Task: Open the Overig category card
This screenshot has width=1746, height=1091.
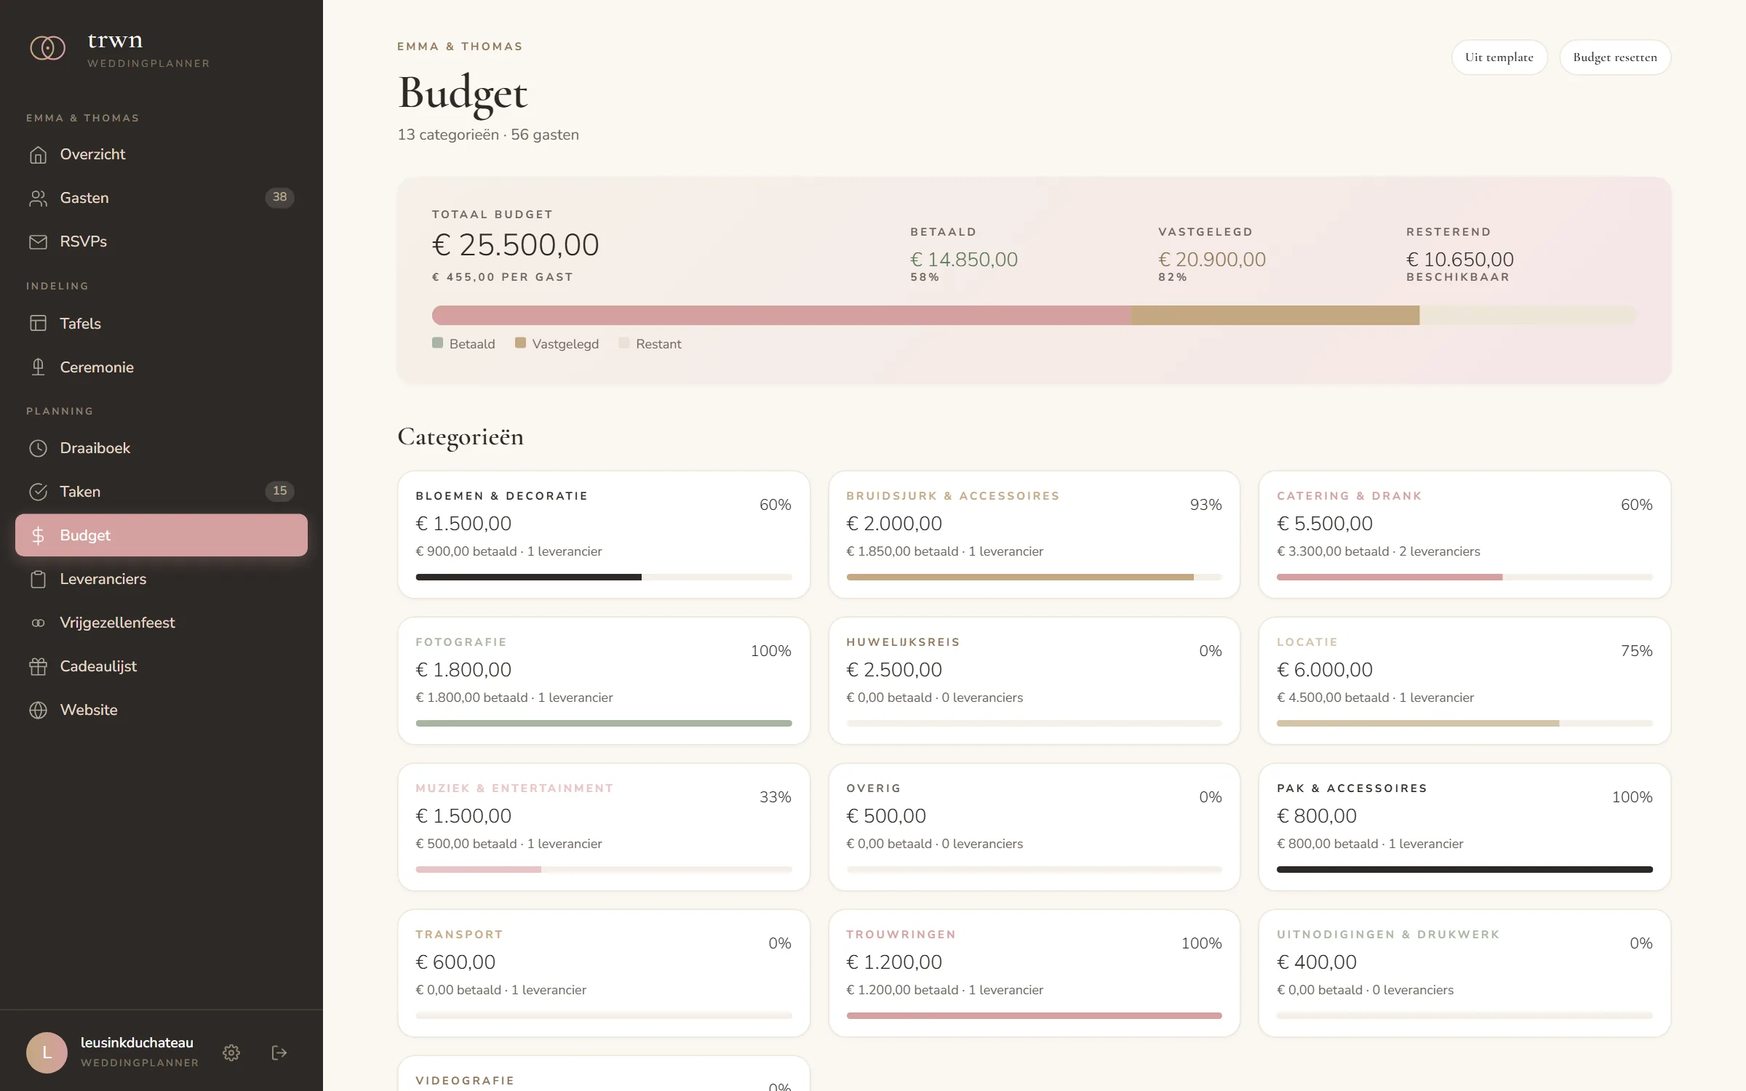Action: [x=1034, y=827]
